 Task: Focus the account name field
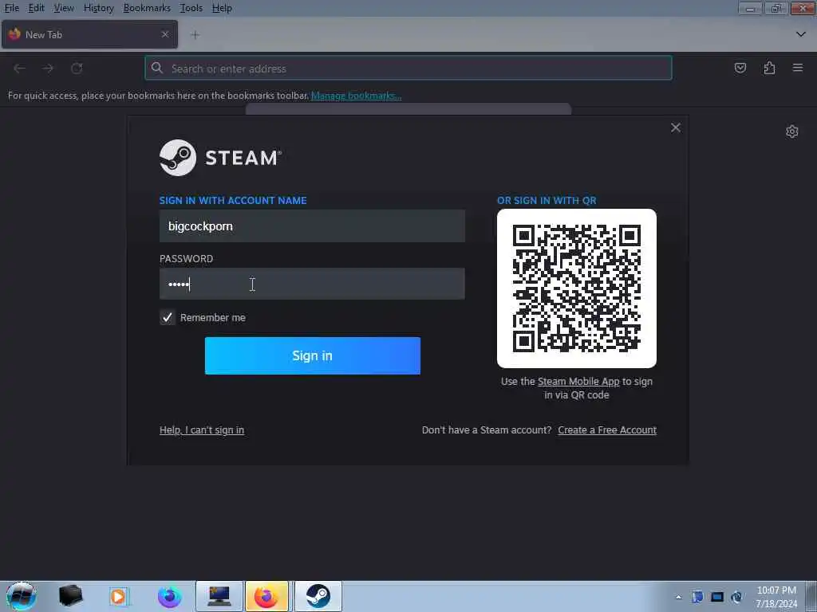[312, 226]
